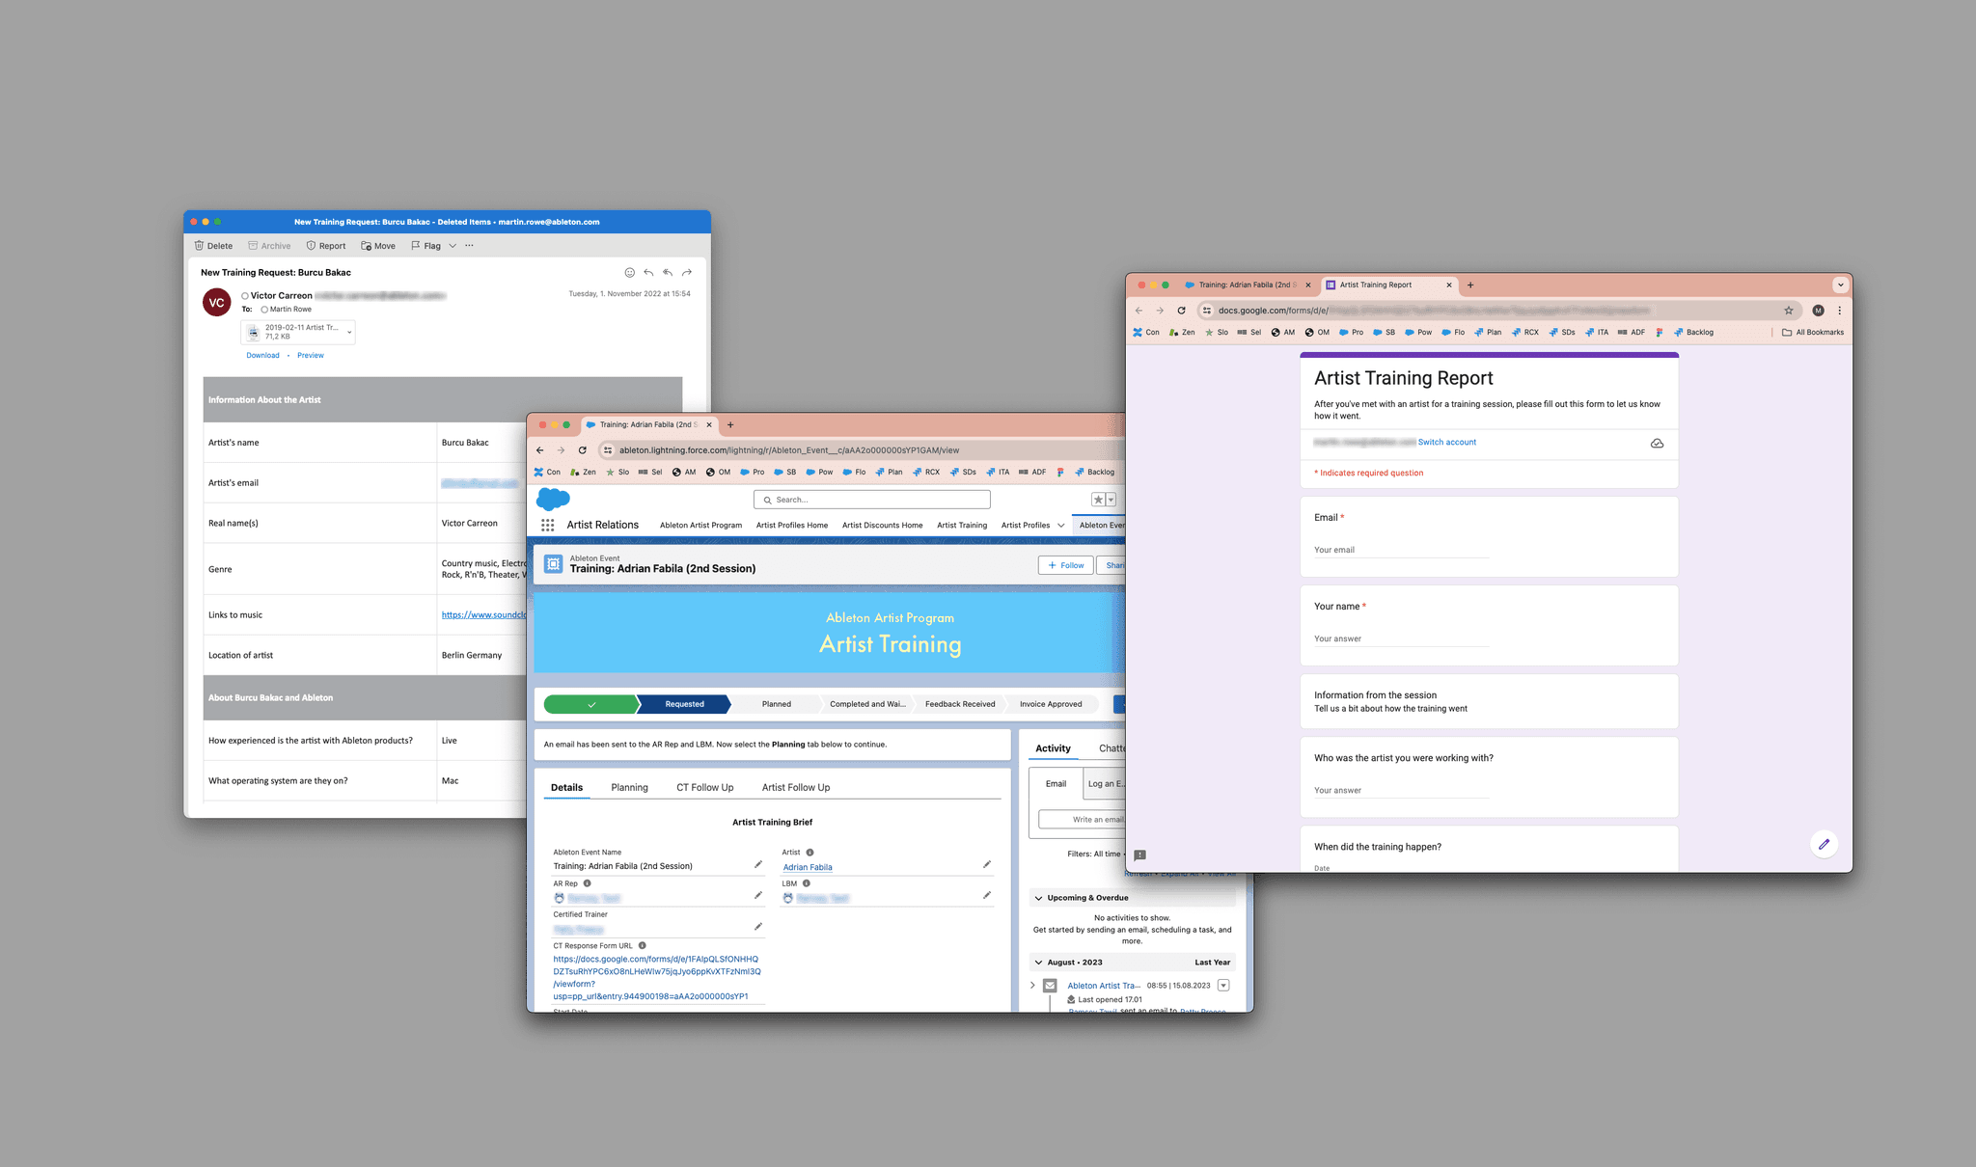Expand the Ableton Artist Tra... email entry

pyautogui.click(x=1032, y=986)
